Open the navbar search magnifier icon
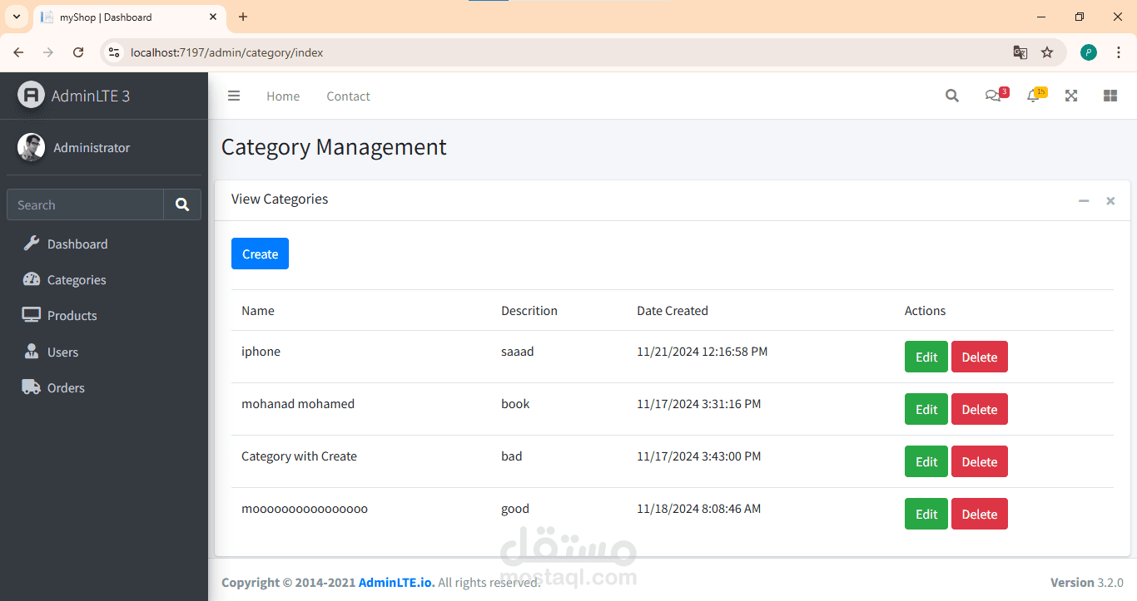Image resolution: width=1137 pixels, height=601 pixels. coord(952,96)
